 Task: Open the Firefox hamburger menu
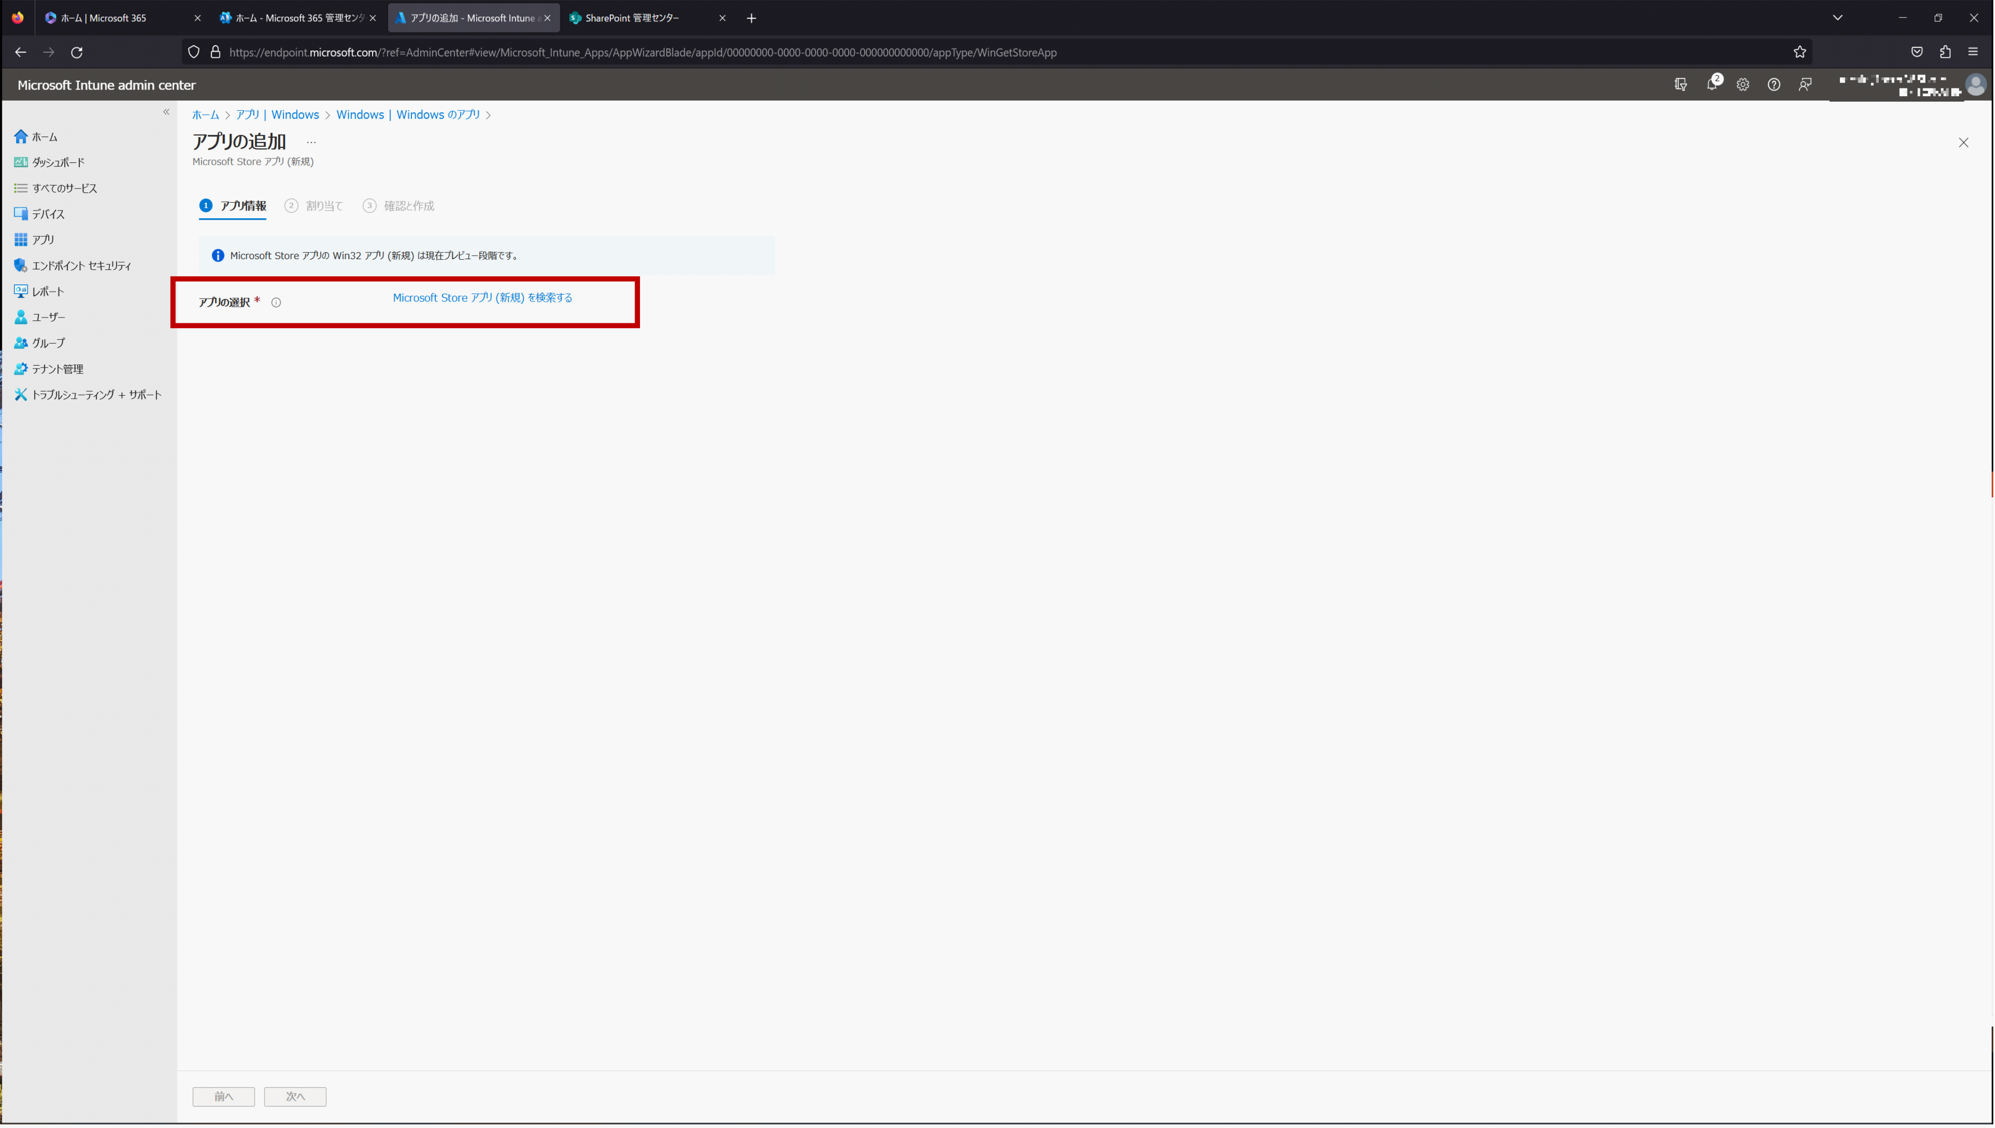[x=1973, y=52]
